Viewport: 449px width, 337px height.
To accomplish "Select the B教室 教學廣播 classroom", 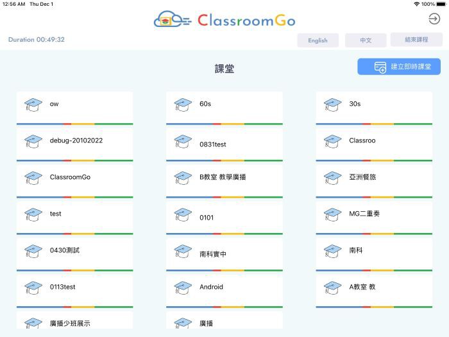I will click(224, 178).
